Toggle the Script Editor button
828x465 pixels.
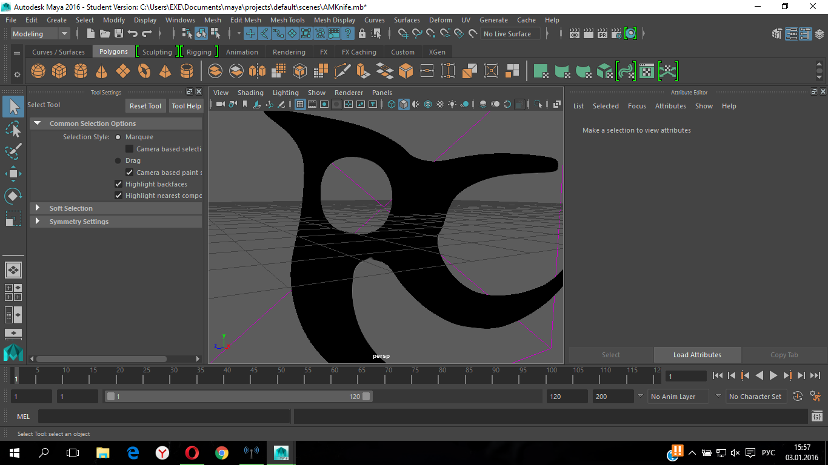[x=816, y=417]
